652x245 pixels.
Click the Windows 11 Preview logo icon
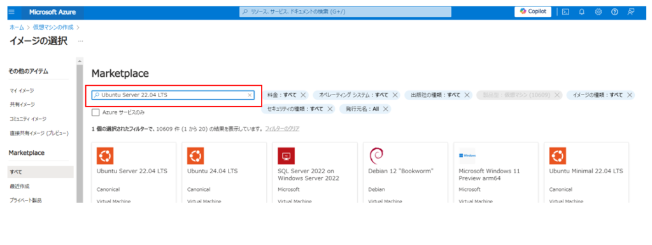(x=467, y=156)
